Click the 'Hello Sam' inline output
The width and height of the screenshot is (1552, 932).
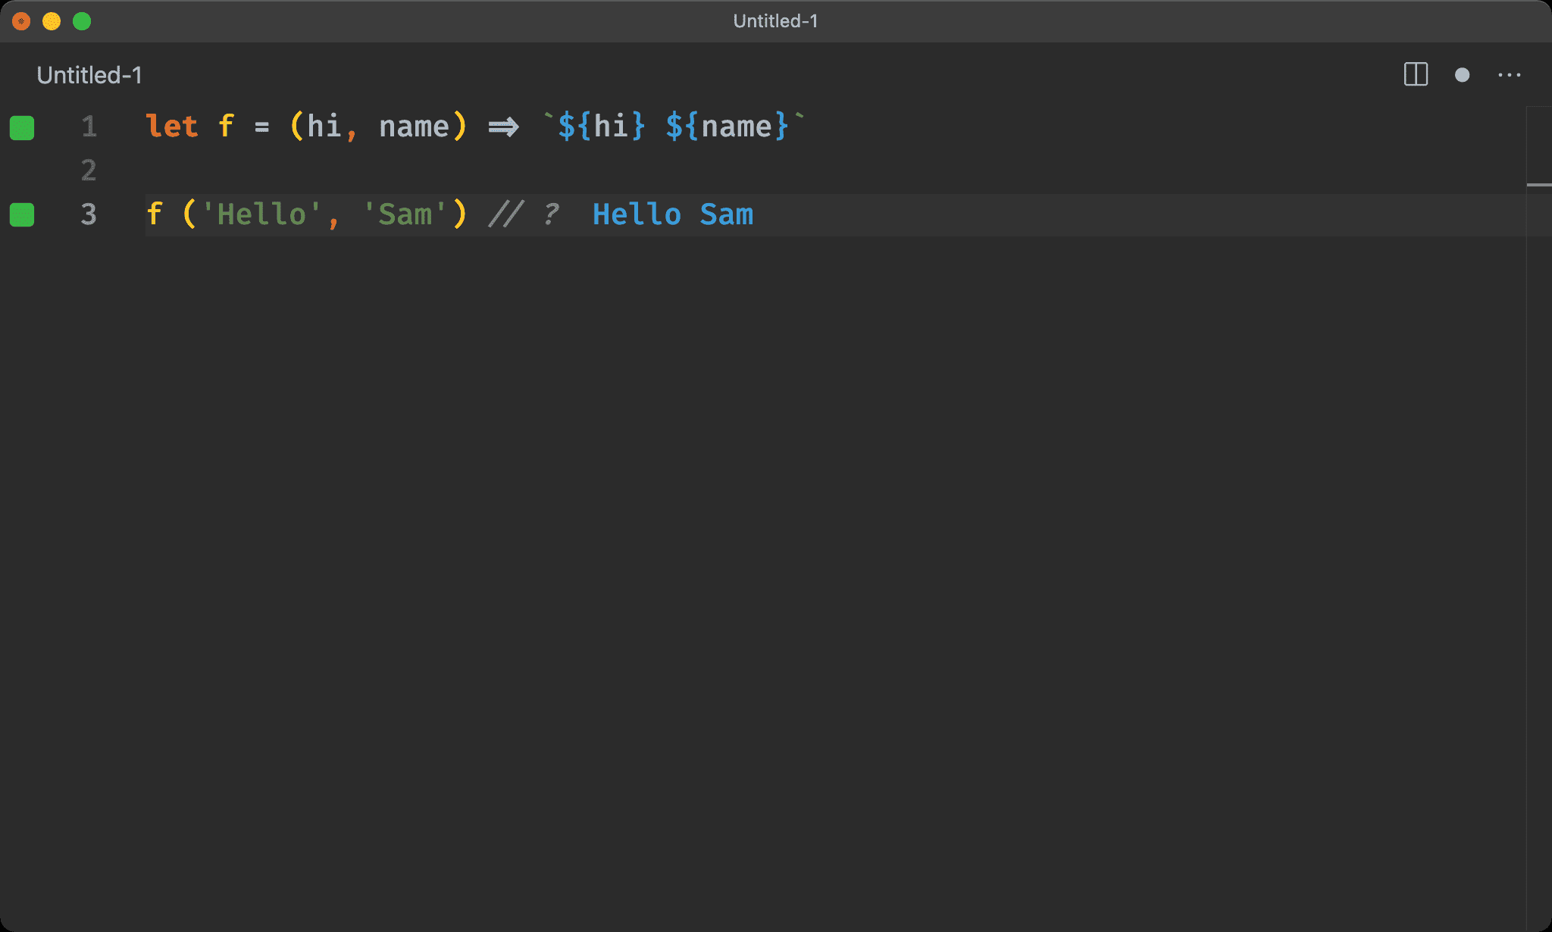point(672,214)
